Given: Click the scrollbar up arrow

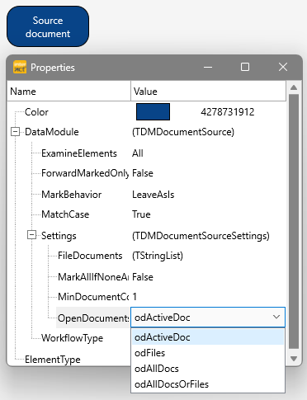Looking at the screenshot, I should [294, 87].
